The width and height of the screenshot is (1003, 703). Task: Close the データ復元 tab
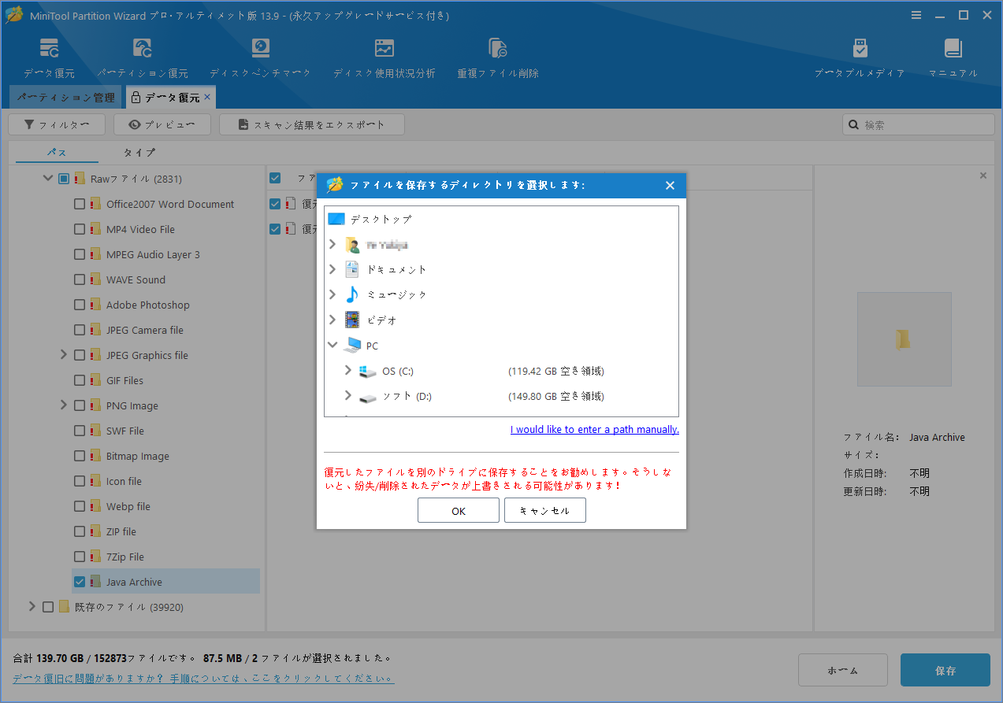tap(207, 97)
